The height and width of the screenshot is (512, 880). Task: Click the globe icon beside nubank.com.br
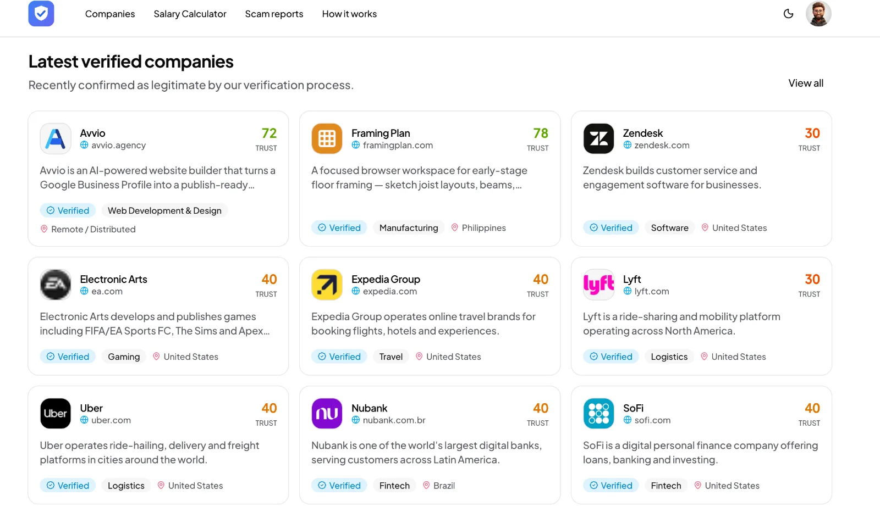(x=356, y=420)
